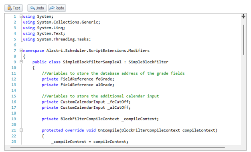Collapse the OnCompile method region
Image resolution: width=251 pixels, height=152 pixels.
coord(21,130)
